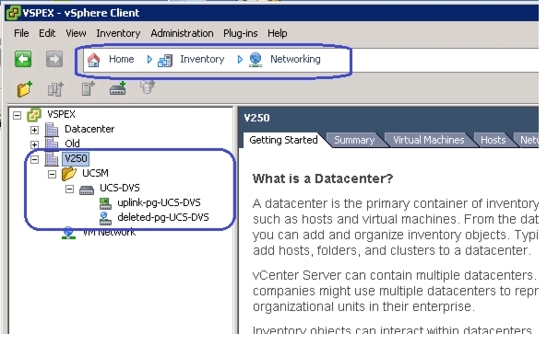Click the V250 heading in right pane
The image size is (547, 345).
click(256, 118)
